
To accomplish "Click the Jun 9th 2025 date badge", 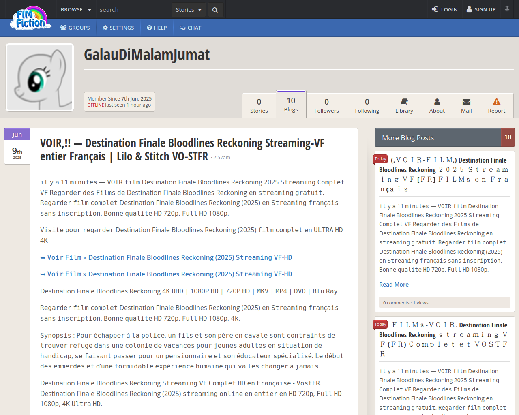I will tap(17, 146).
